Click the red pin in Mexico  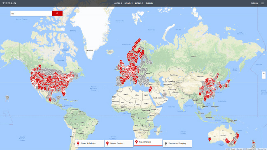click(50, 100)
